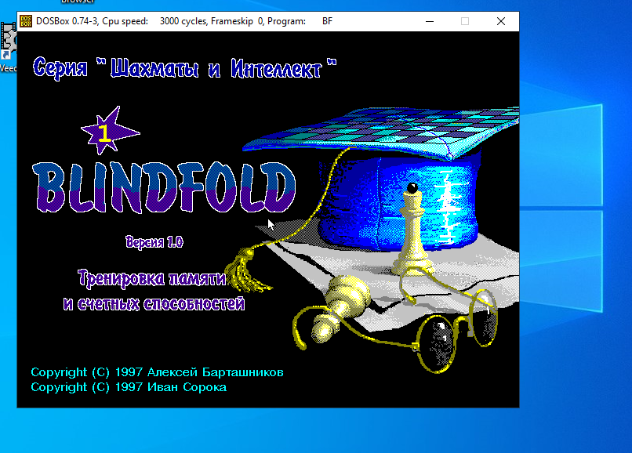Image resolution: width=632 pixels, height=453 pixels.
Task: Click the 'Серия Шахматы и Интеллект' heading
Action: point(184,68)
